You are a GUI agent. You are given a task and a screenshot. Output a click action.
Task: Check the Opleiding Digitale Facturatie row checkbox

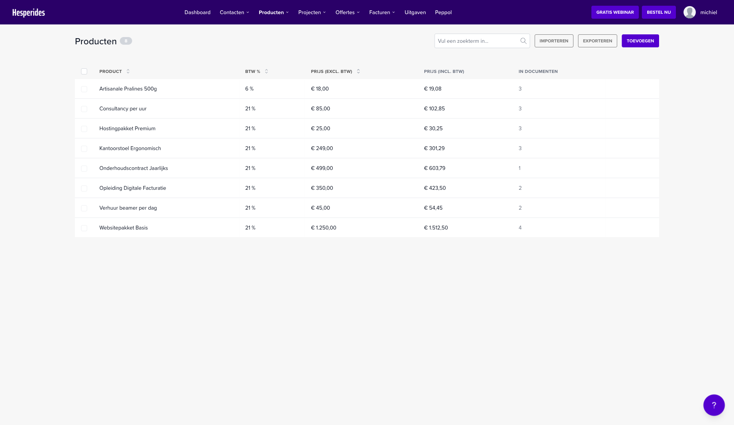pos(84,188)
